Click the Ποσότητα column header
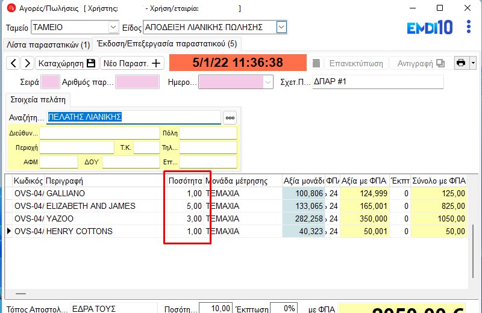 click(186, 181)
